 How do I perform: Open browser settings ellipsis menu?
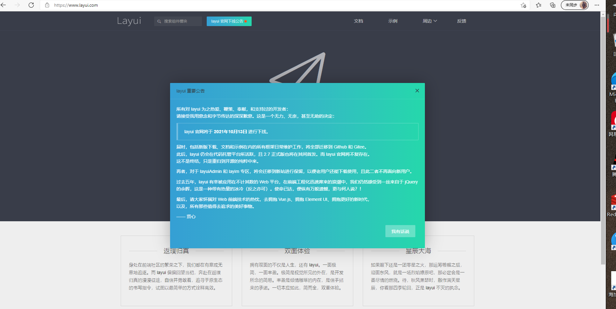click(x=597, y=5)
